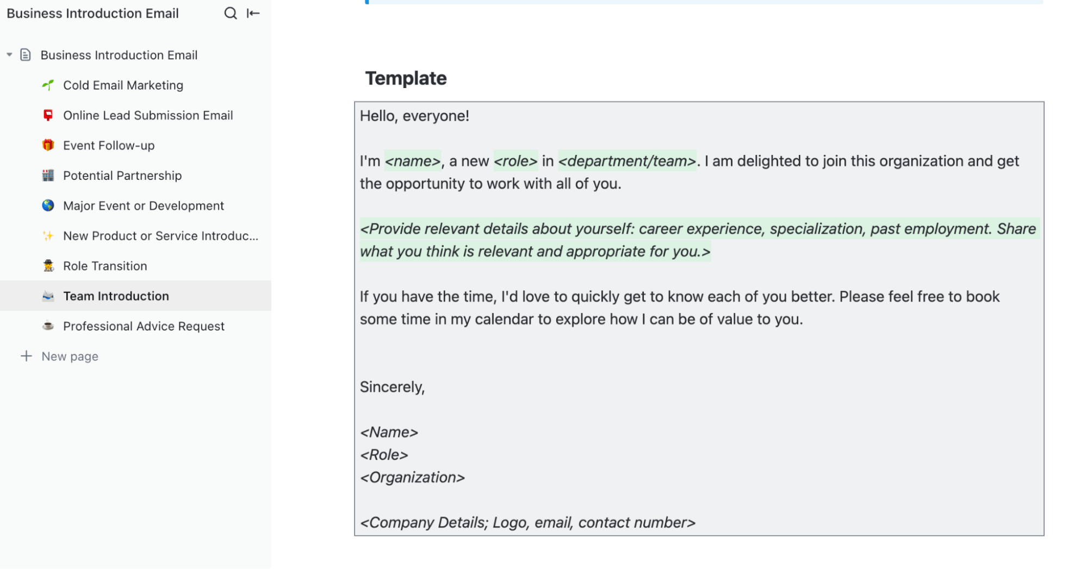Click the globe icon for Major Event
This screenshot has width=1087, height=569.
click(48, 205)
